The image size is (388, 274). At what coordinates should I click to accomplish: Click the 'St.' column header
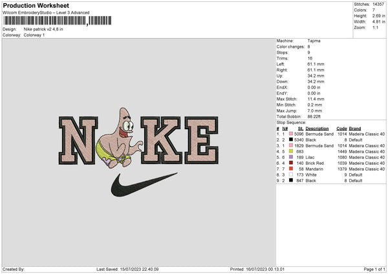coord(301,129)
